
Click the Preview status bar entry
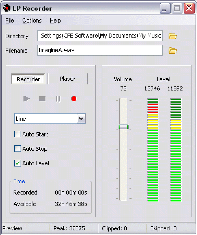click(x=12, y=228)
